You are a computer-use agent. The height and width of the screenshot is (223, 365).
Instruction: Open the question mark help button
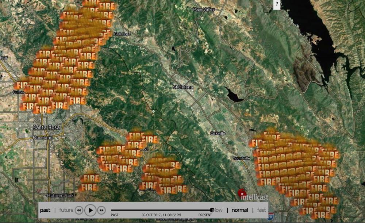click(x=277, y=5)
